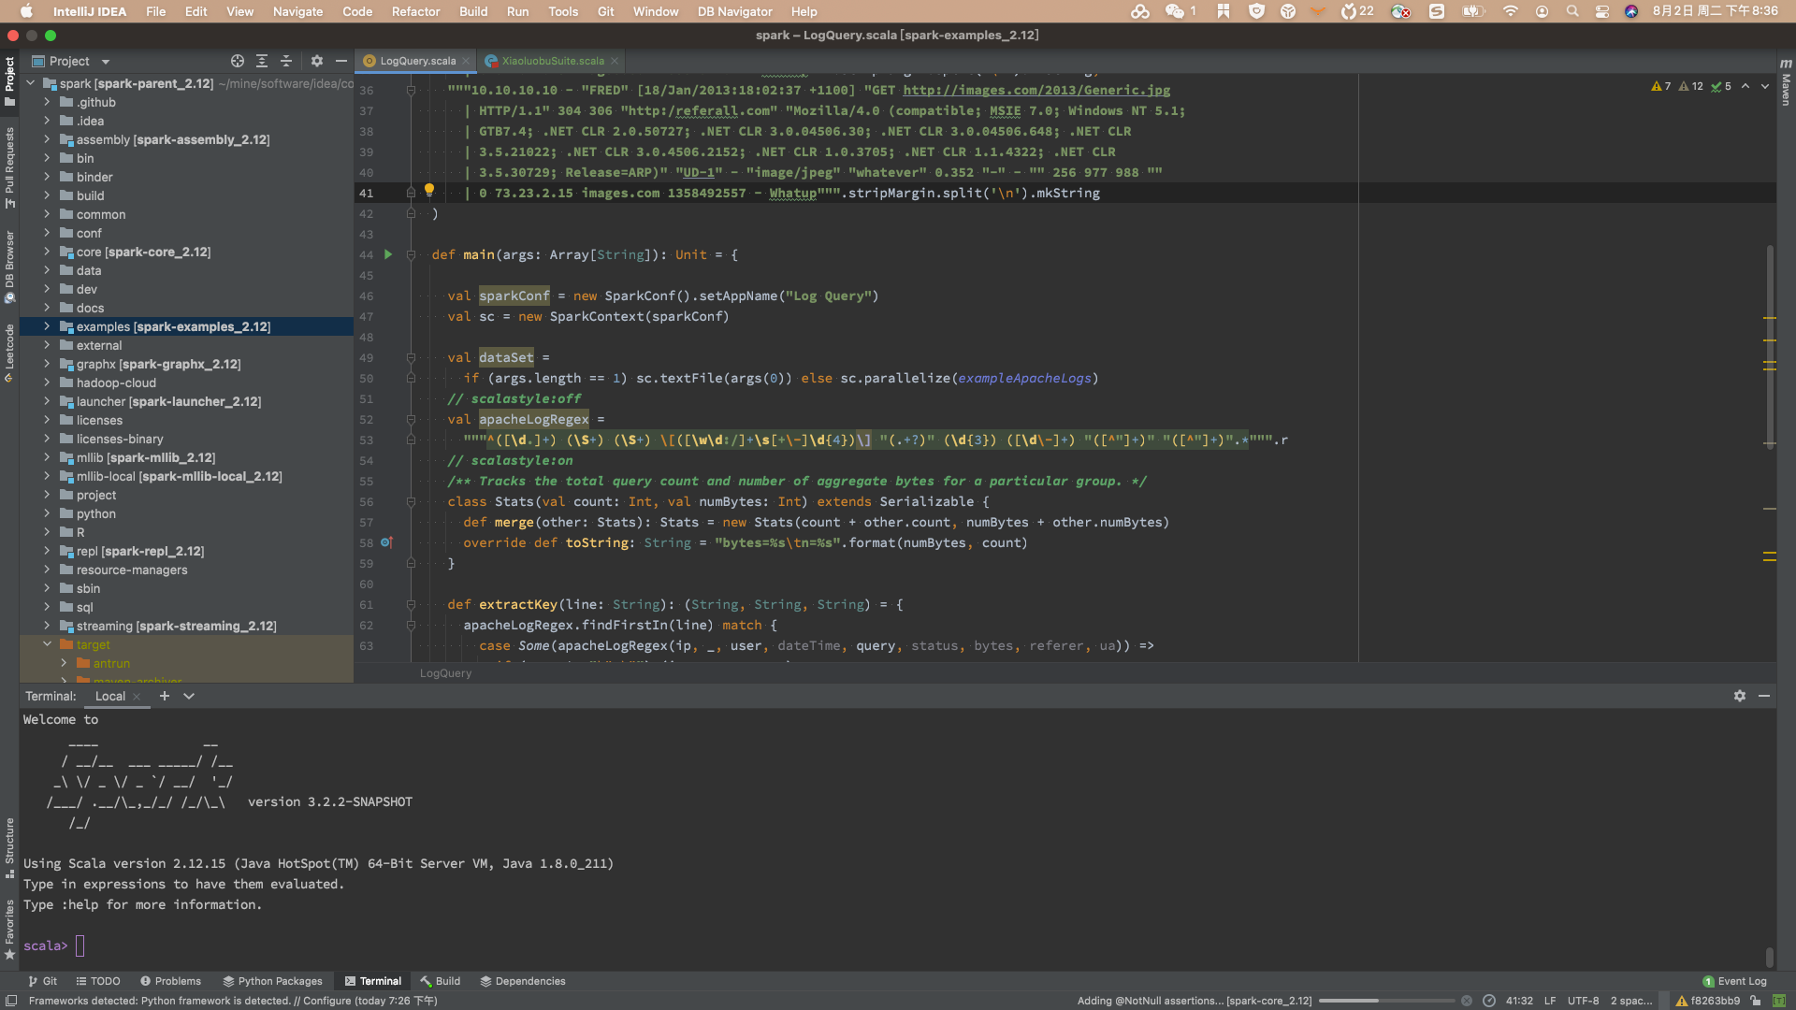This screenshot has height=1010, width=1796.
Task: Open the Favorites tool window stripe
Action: click(x=9, y=930)
